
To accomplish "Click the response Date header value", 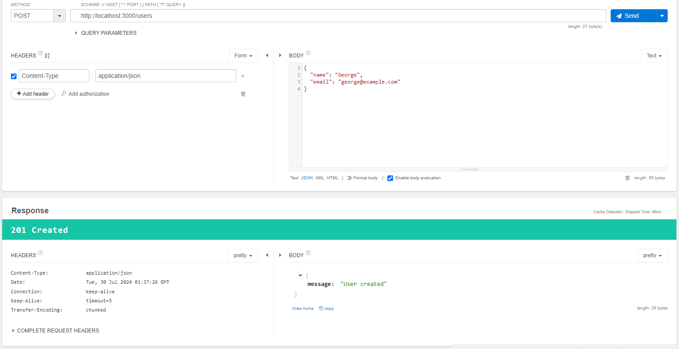I will (128, 282).
